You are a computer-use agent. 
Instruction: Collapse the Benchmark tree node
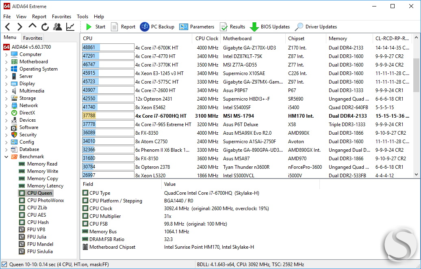tap(6, 157)
